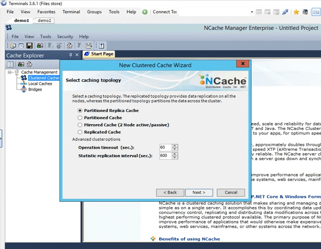Decrease Statistic replication interval with down arrow
The image size is (321, 249).
pos(175,157)
